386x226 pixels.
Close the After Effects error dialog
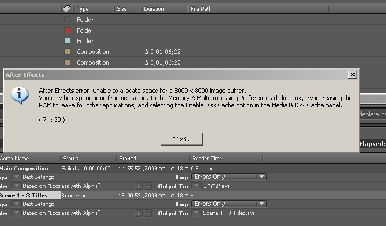click(x=352, y=74)
